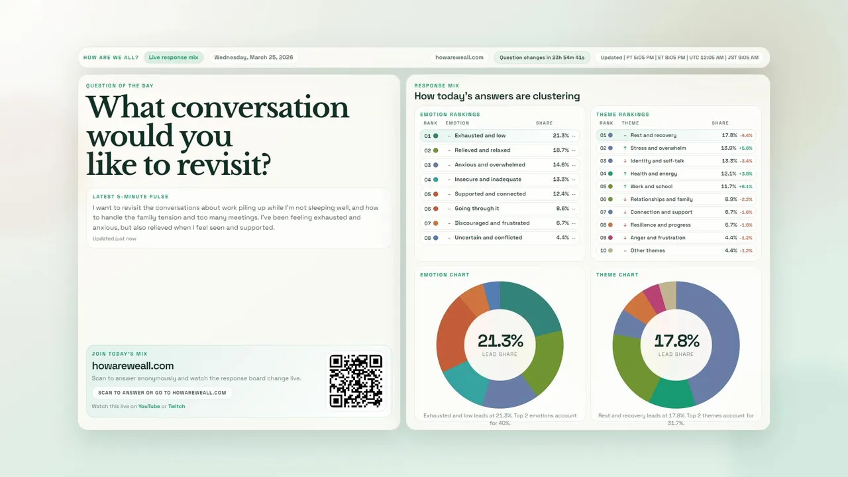Select the Other themes ranking row
The image size is (848, 477).
point(676,250)
